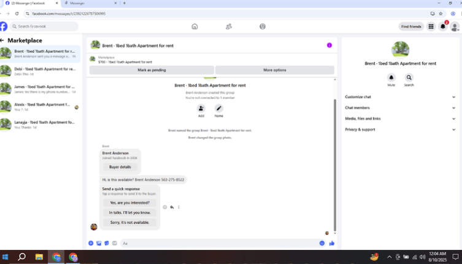Screen dimensions: 462x264
Task: Open Debi apartment conversation in list
Action: point(40,71)
